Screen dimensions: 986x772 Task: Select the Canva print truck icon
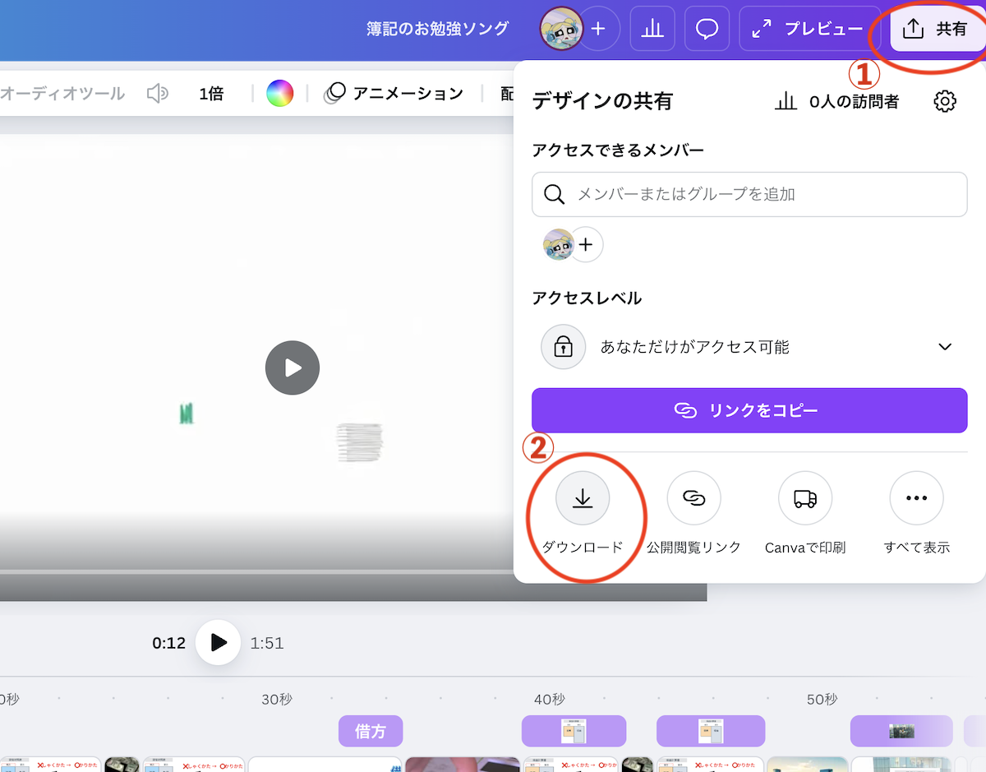point(804,498)
